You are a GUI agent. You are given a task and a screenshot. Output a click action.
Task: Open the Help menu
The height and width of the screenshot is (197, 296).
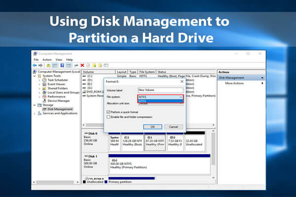(x=69, y=60)
